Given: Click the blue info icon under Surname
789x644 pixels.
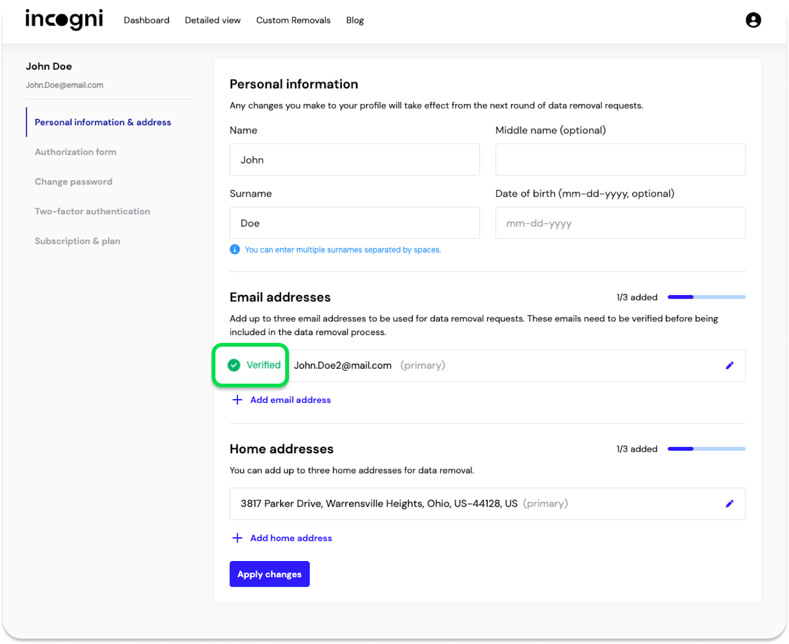Looking at the screenshot, I should [x=235, y=250].
